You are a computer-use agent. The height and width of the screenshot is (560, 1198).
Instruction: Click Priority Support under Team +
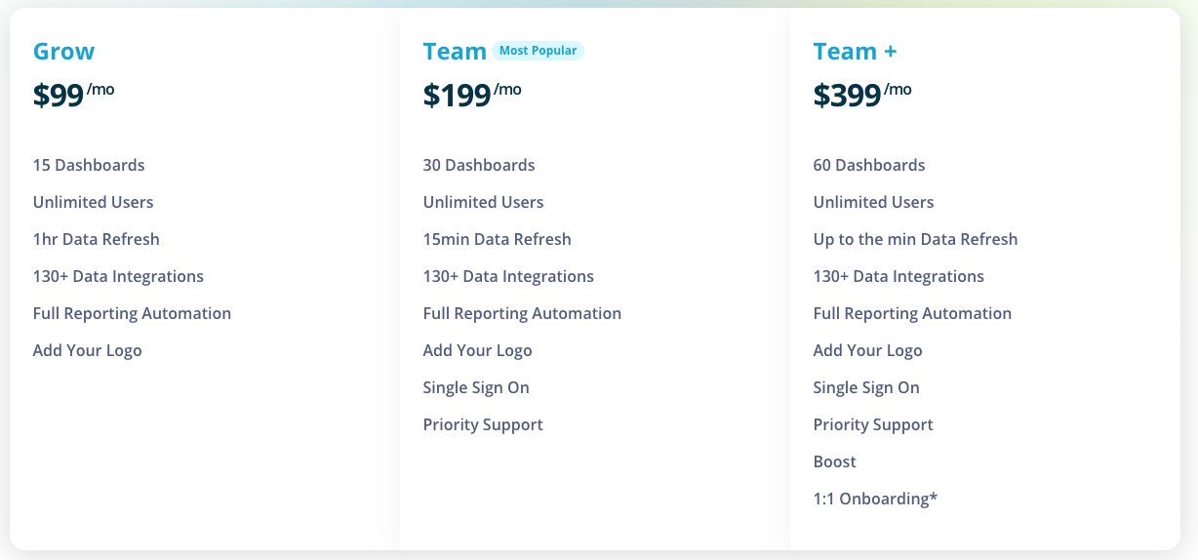coord(873,424)
